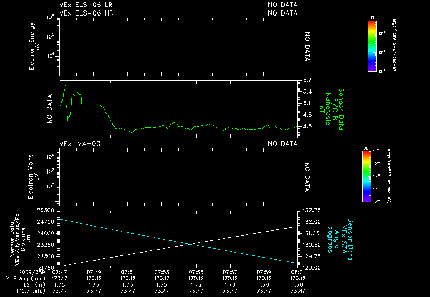Click the 07:57 time label
430x297 pixels.
point(230,272)
